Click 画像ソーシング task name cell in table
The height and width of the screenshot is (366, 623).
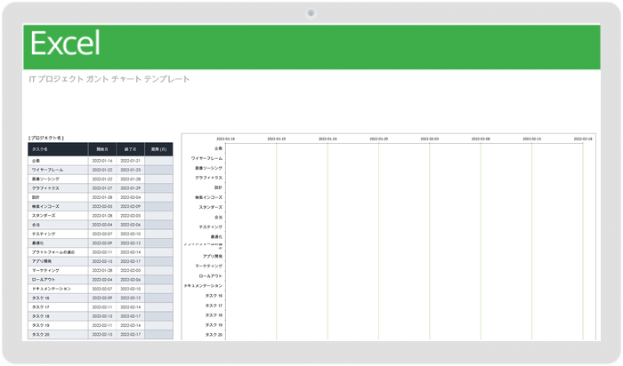(x=58, y=179)
